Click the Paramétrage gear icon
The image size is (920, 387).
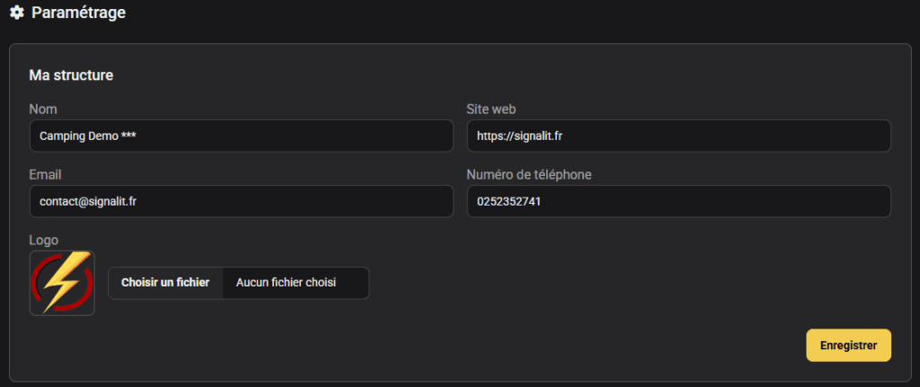coord(17,13)
